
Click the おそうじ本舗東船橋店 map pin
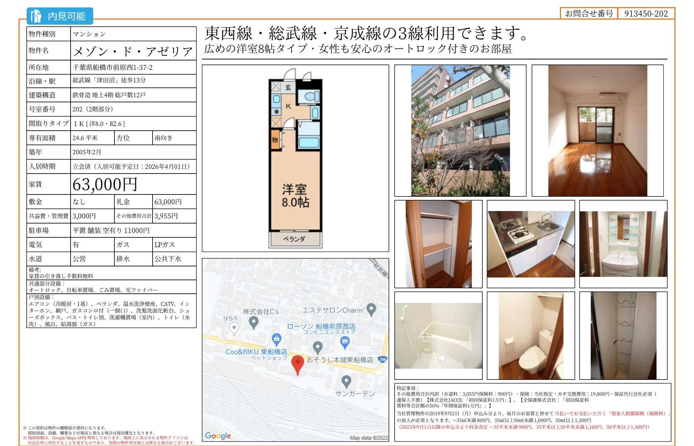(x=318, y=347)
